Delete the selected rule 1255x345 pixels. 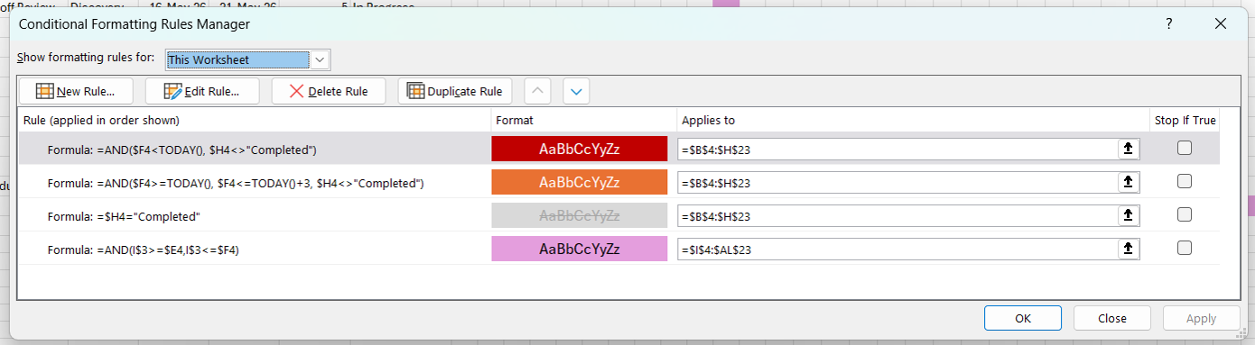pyautogui.click(x=328, y=91)
